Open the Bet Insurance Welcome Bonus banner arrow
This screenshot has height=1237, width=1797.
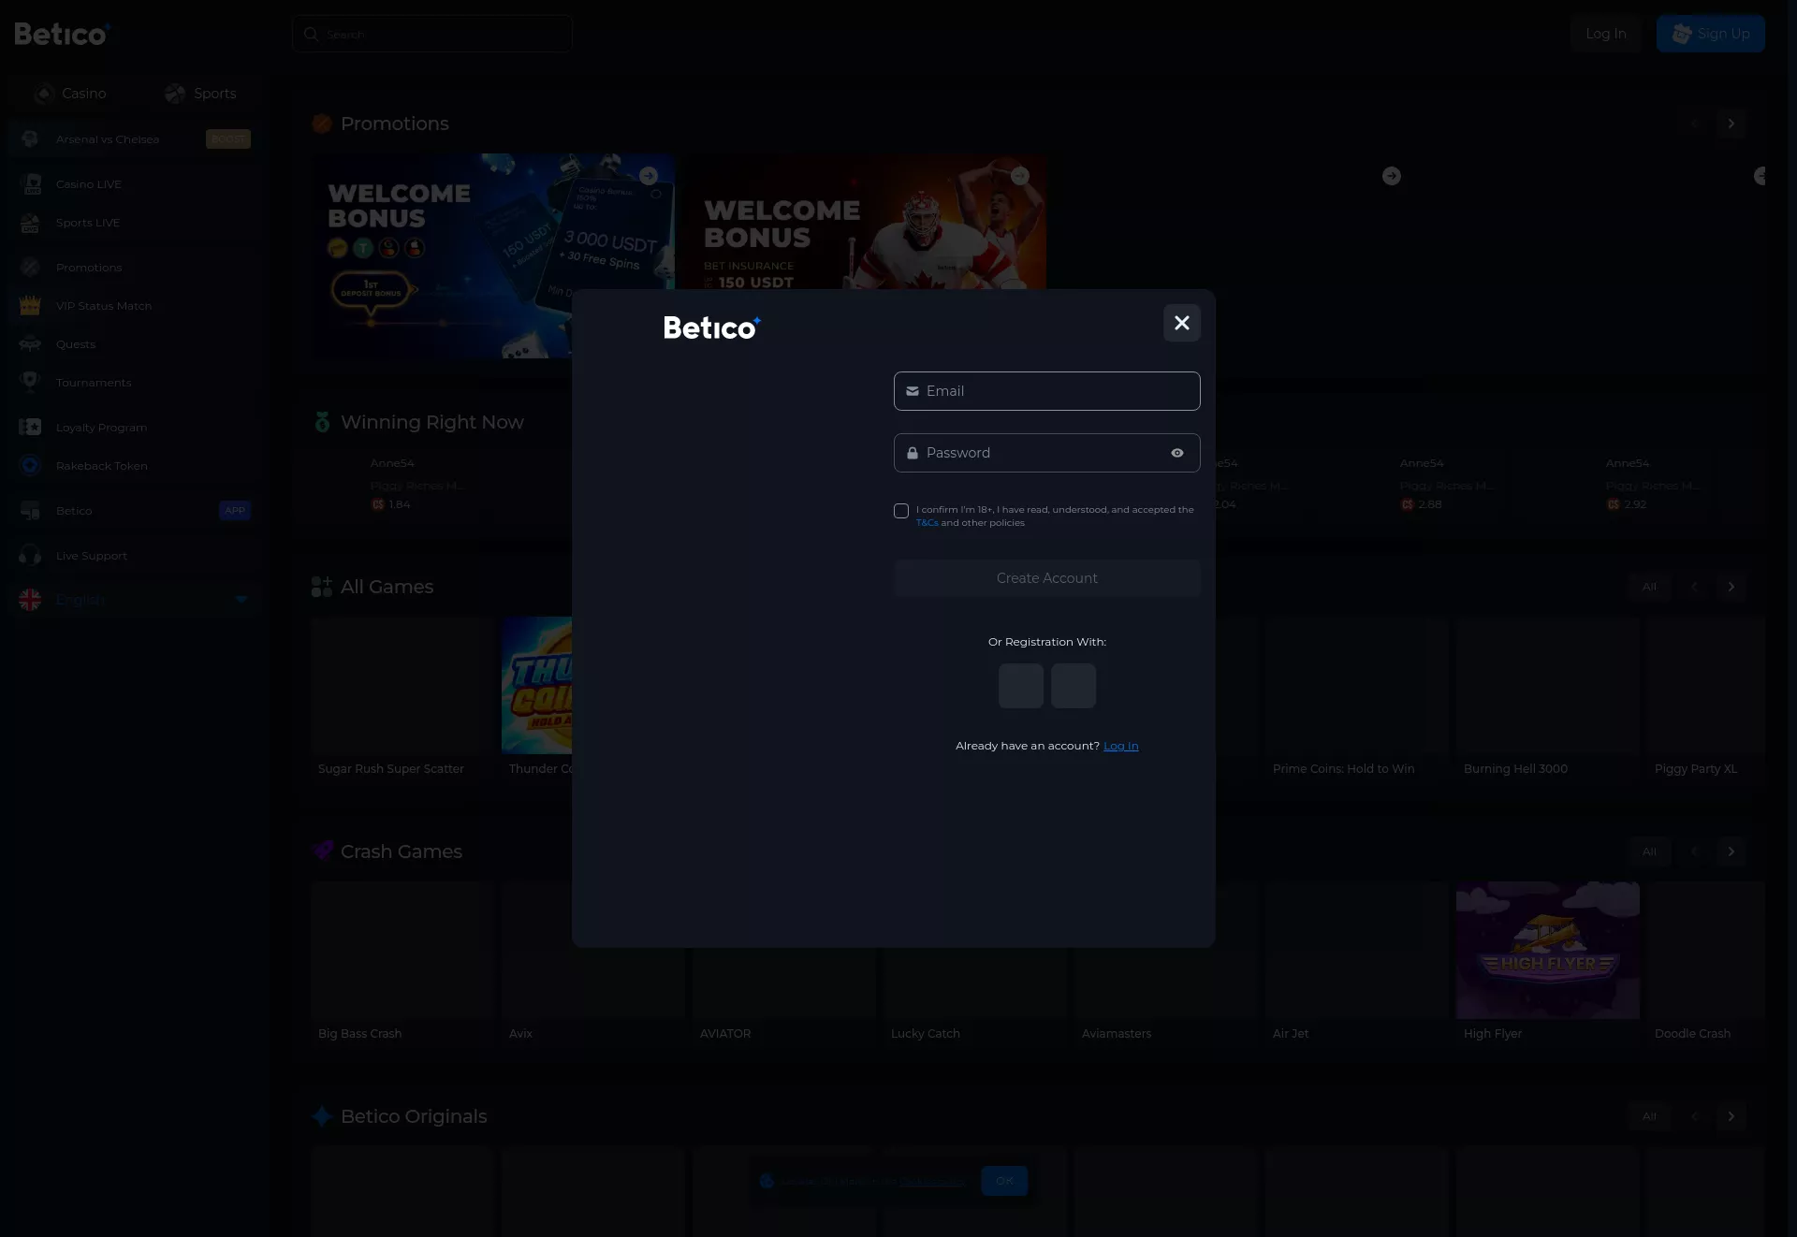tap(1020, 176)
